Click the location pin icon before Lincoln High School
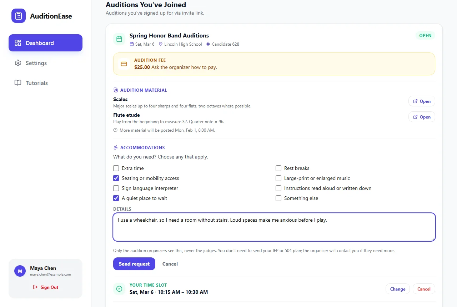457x307 pixels. [161, 44]
